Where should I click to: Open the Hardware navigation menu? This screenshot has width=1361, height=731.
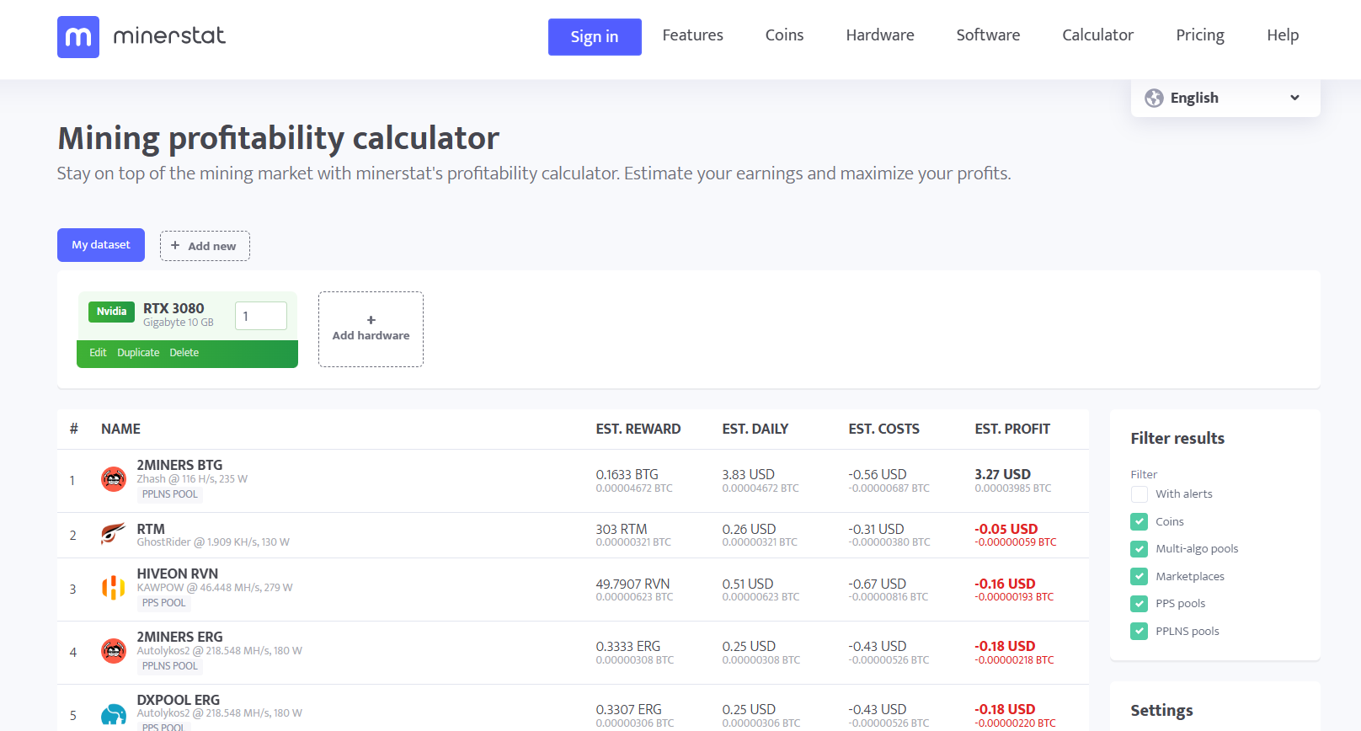point(880,35)
